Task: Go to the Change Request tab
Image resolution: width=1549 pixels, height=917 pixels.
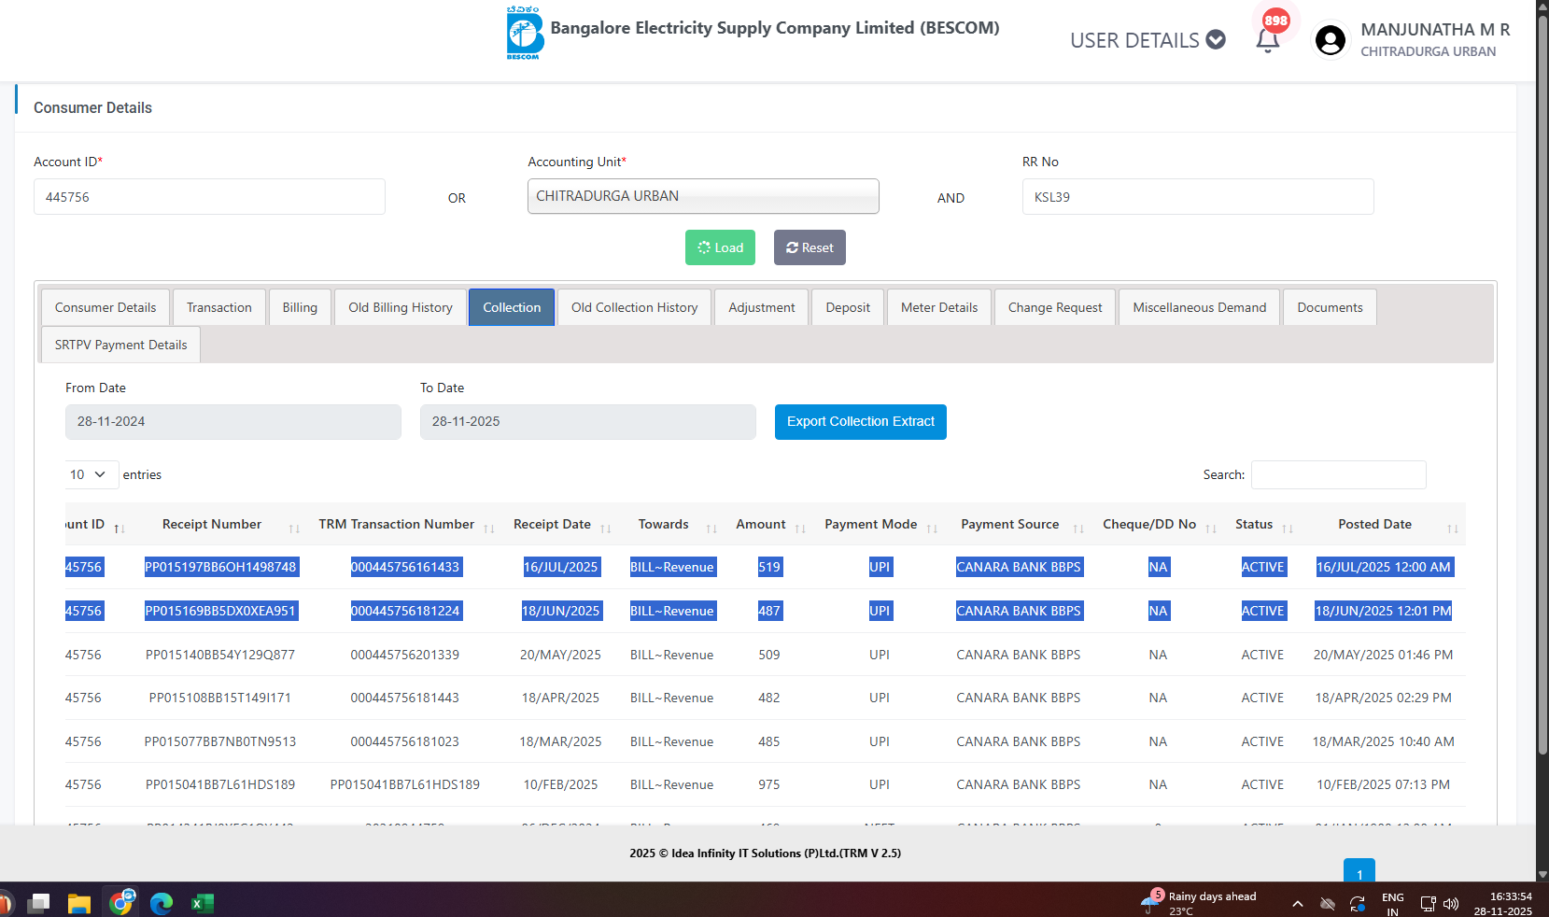Action: [x=1055, y=307]
